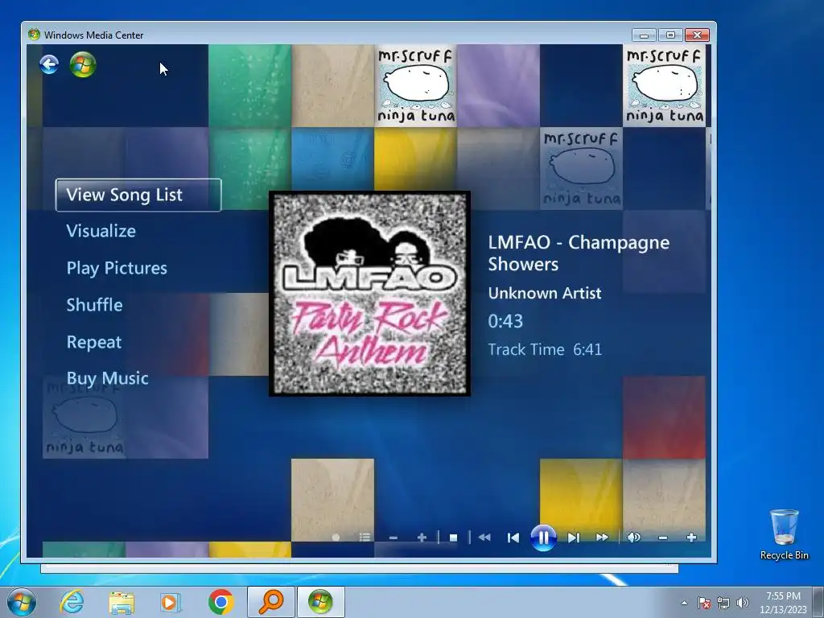Open Action Center flag icon
824x618 pixels.
[703, 603]
